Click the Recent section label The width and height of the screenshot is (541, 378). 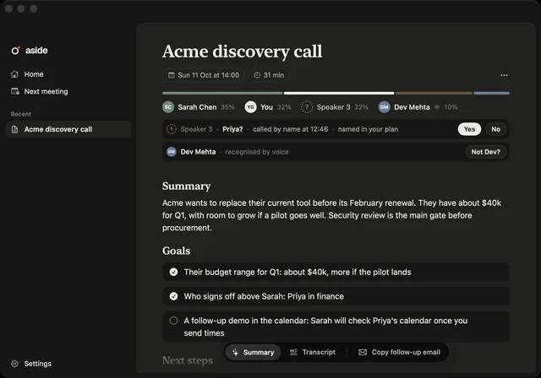pyautogui.click(x=20, y=114)
